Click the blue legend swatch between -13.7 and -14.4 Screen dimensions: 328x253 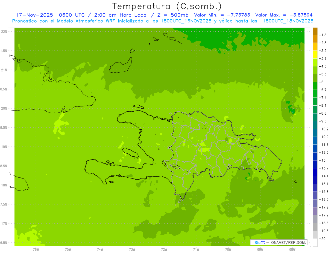point(315,172)
